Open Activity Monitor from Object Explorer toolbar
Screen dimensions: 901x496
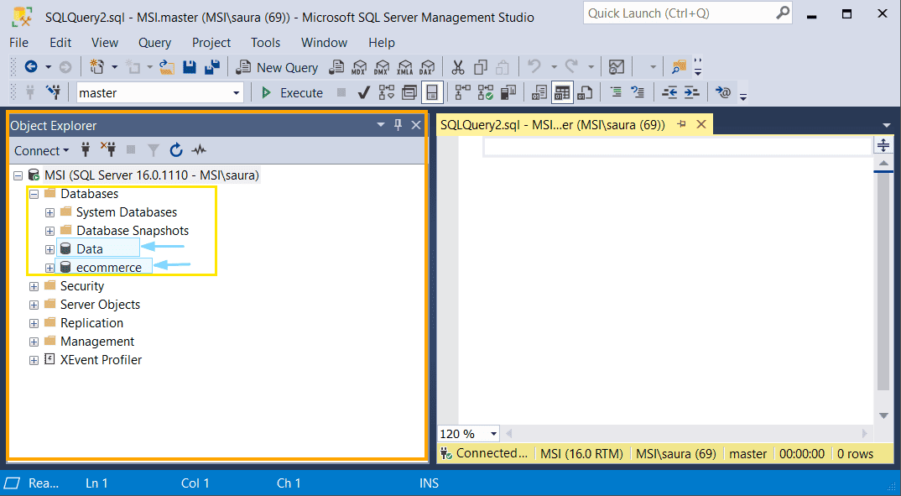point(198,149)
